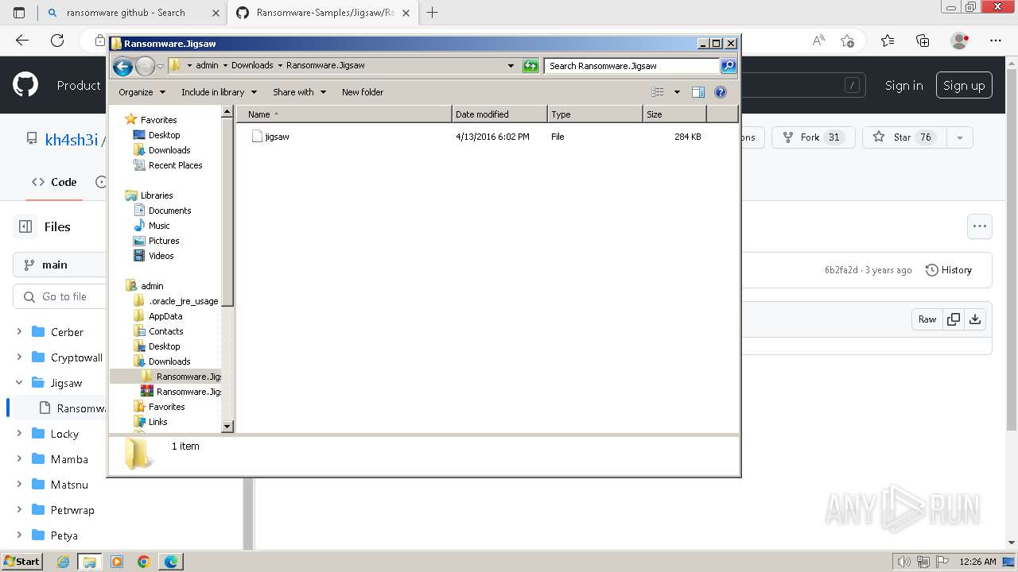Open the Organize menu
Image resolution: width=1018 pixels, height=572 pixels.
(142, 92)
